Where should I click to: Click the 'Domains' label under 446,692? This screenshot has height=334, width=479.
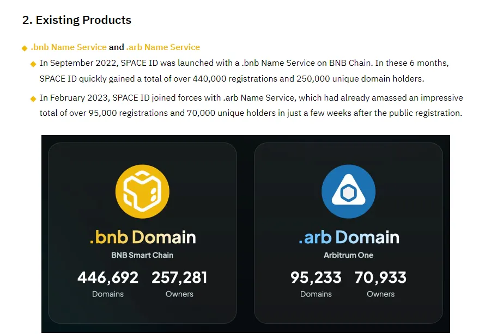tap(108, 294)
